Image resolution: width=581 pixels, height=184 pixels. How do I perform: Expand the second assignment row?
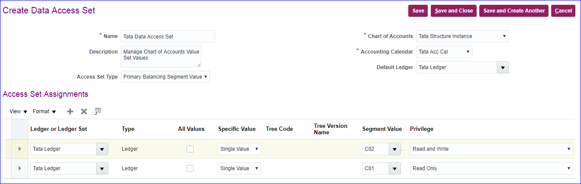tap(19, 168)
